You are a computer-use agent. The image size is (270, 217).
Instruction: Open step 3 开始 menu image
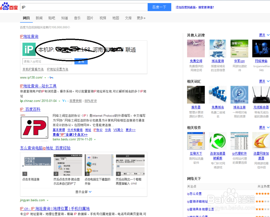tap(99, 165)
